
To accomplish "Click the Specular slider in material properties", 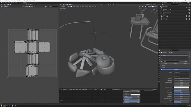I will (x=181, y=91).
